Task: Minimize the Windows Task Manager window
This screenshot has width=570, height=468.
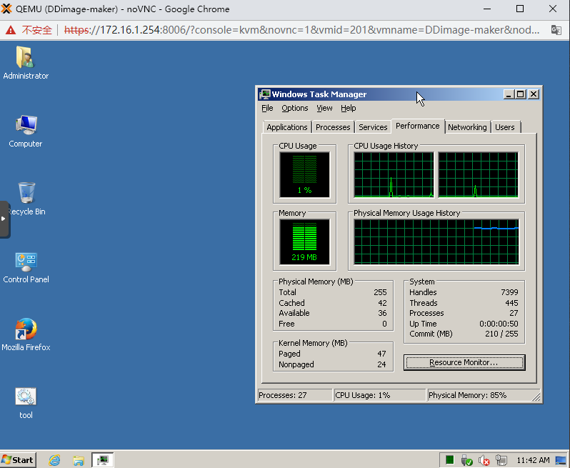Action: (509, 94)
